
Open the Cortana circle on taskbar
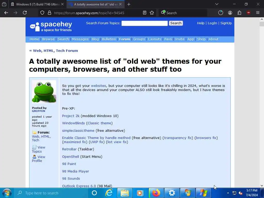pos(94,193)
